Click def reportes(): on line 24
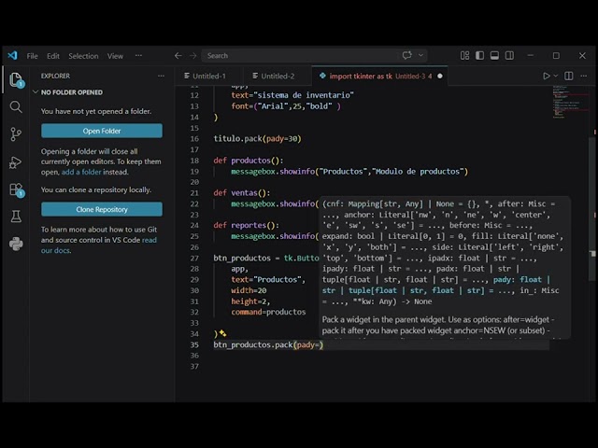The width and height of the screenshot is (598, 448). tap(246, 225)
